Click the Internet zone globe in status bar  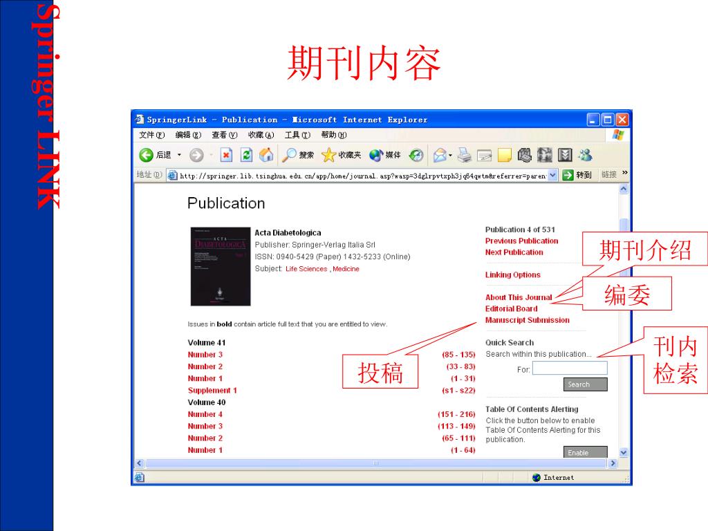click(x=537, y=478)
